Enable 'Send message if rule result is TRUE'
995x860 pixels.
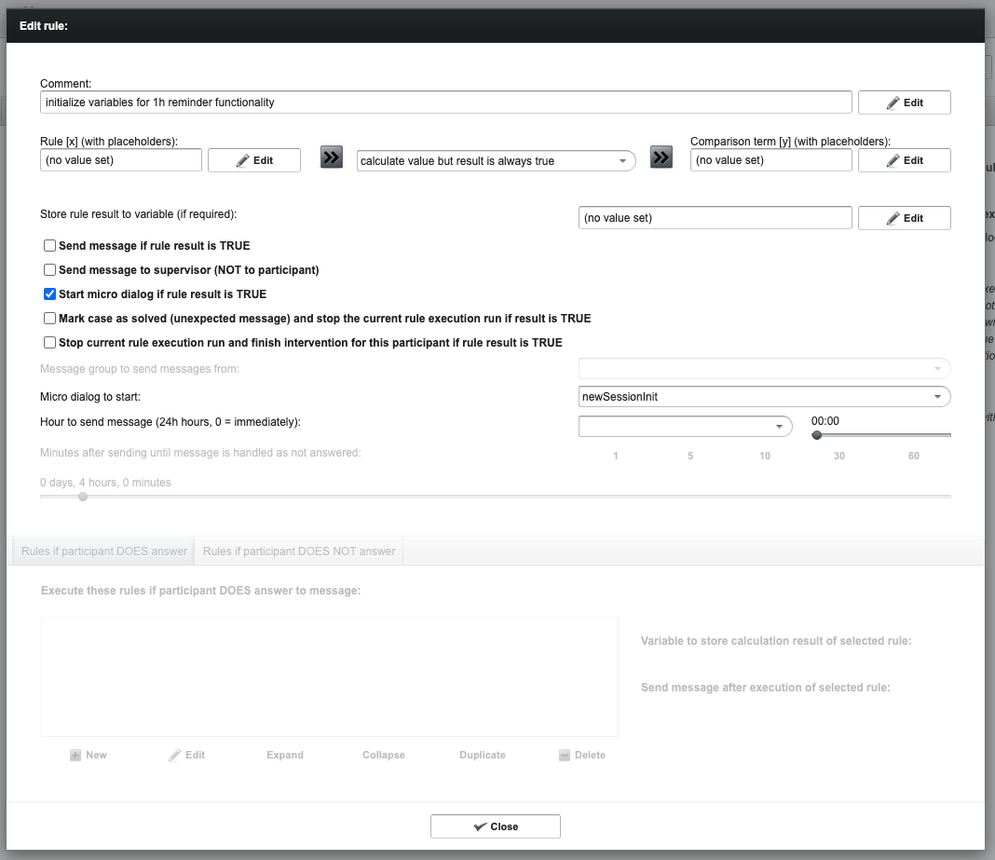(x=49, y=245)
